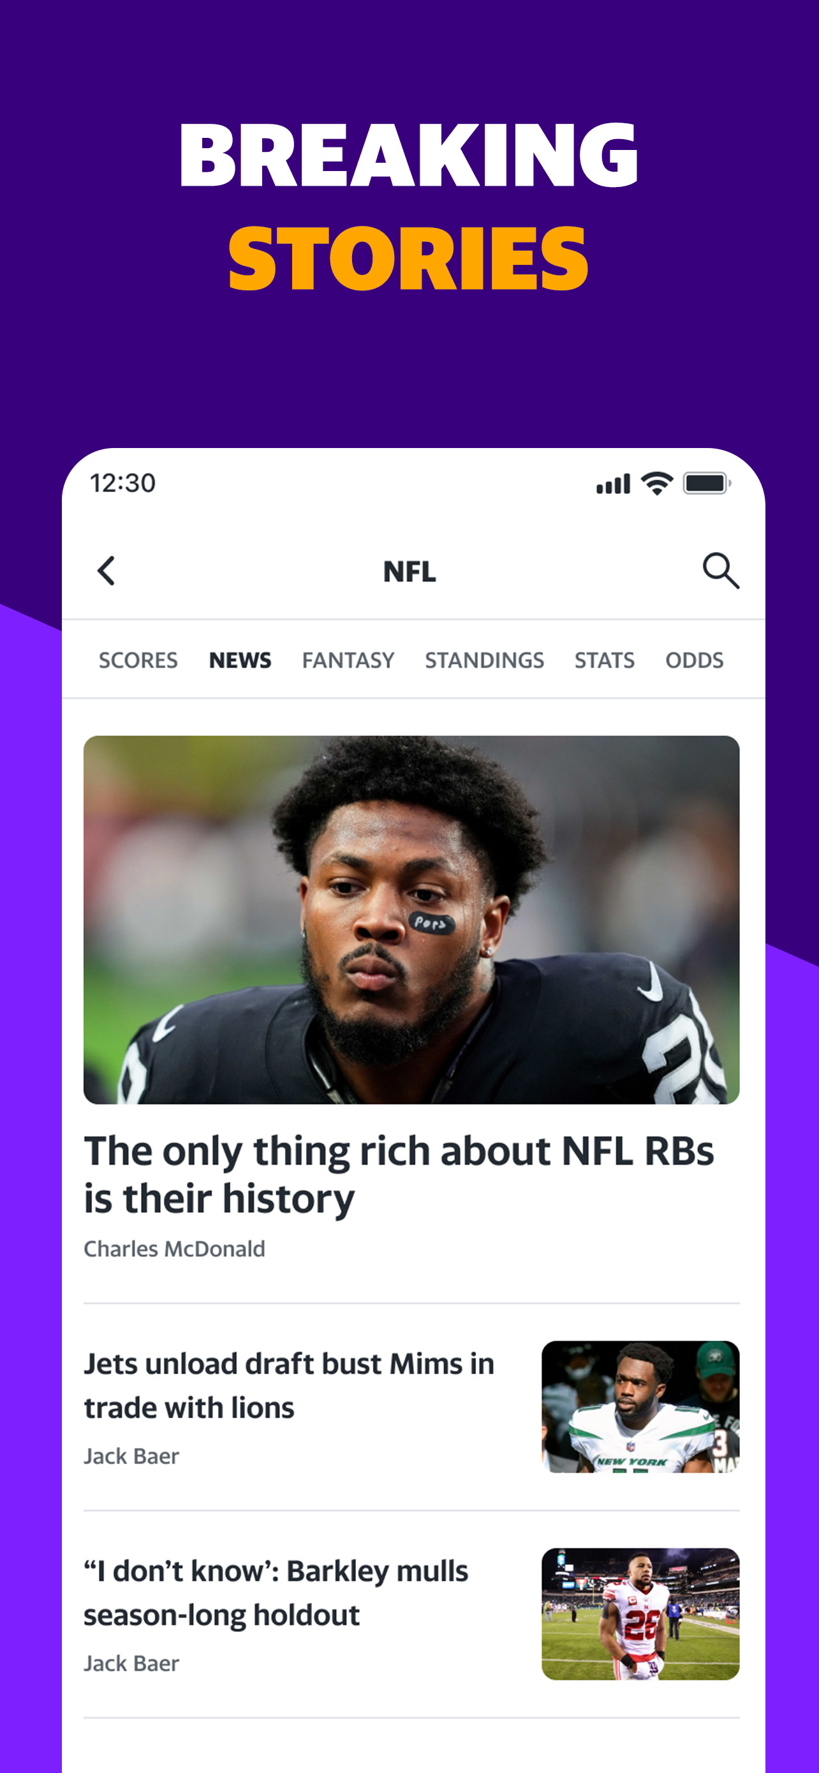This screenshot has height=1773, width=819.
Task: Tap author name Charles McDonald
Action: [174, 1248]
